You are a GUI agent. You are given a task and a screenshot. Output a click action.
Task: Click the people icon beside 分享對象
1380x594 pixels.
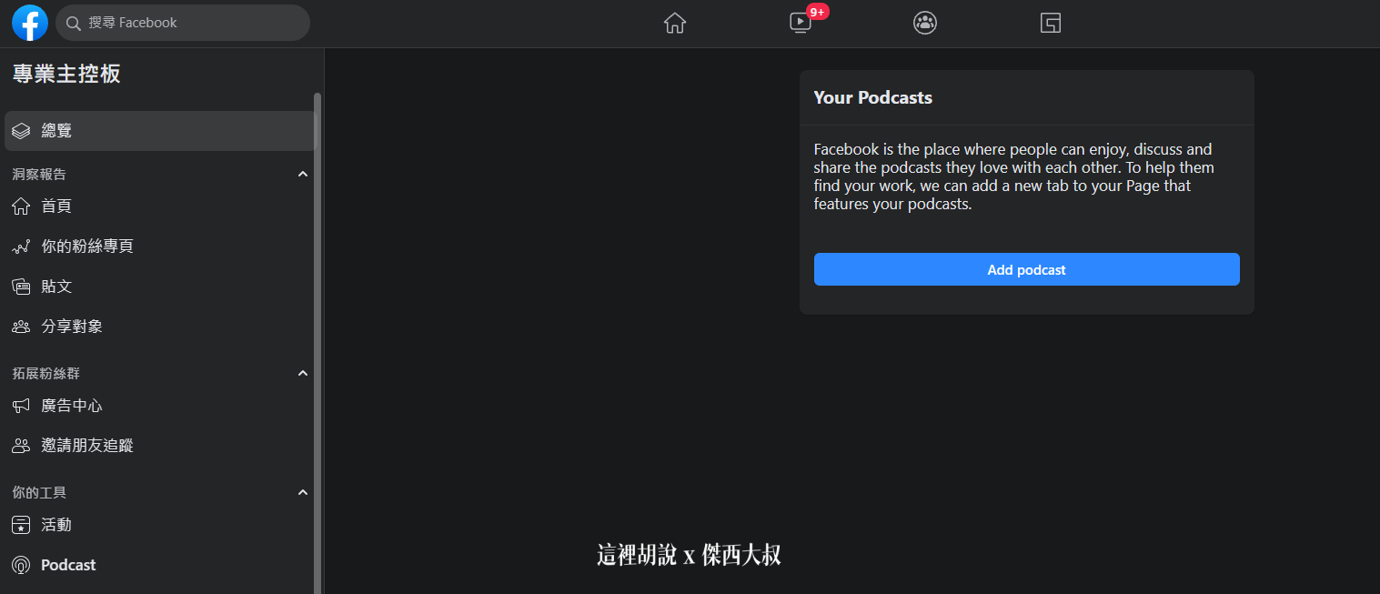tap(21, 327)
